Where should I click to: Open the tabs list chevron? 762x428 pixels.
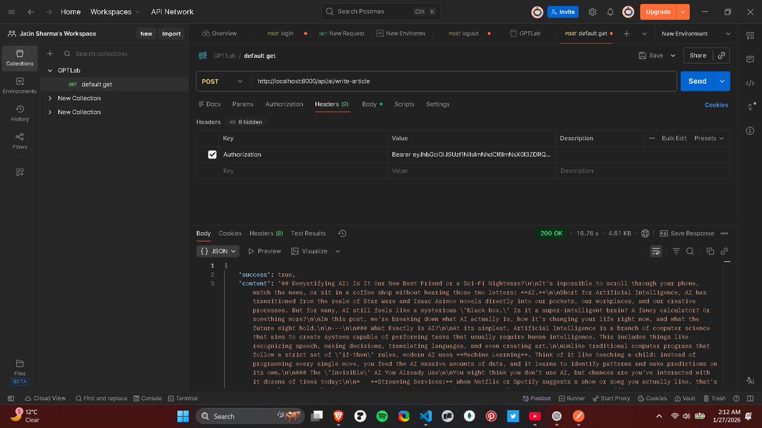(644, 34)
